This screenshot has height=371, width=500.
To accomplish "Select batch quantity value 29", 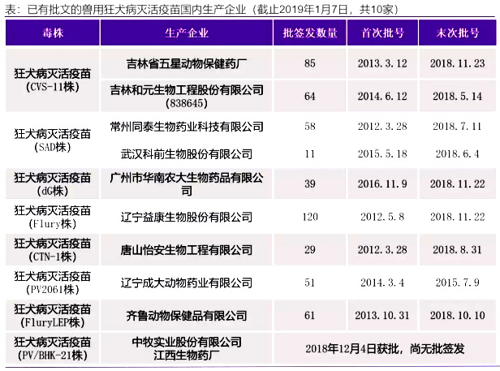I will (309, 249).
